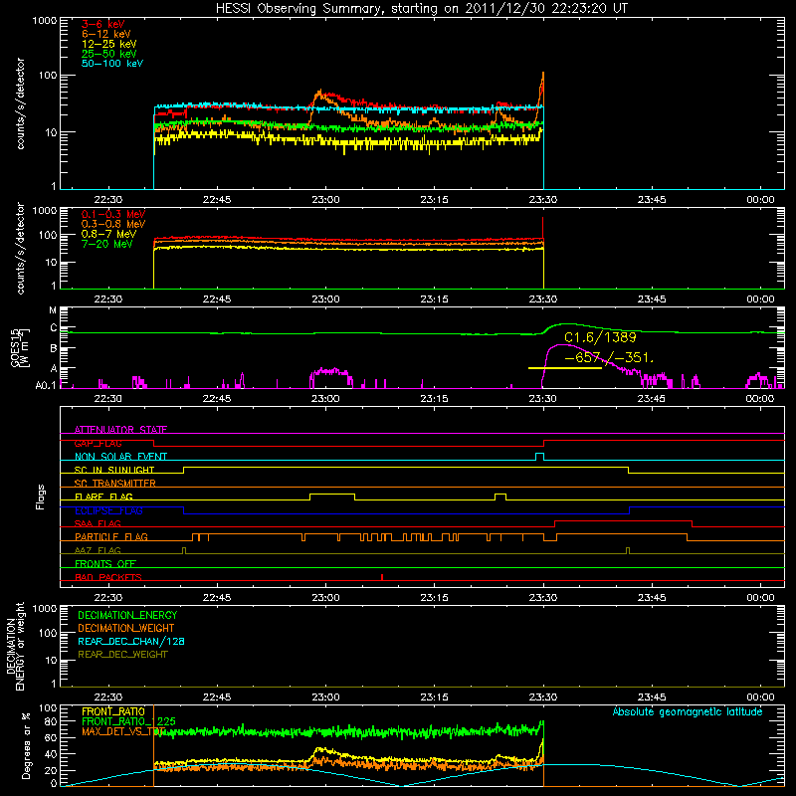Screen dimensions: 796x796
Task: Select the '12-25 keV' legend label
Action: pos(109,44)
